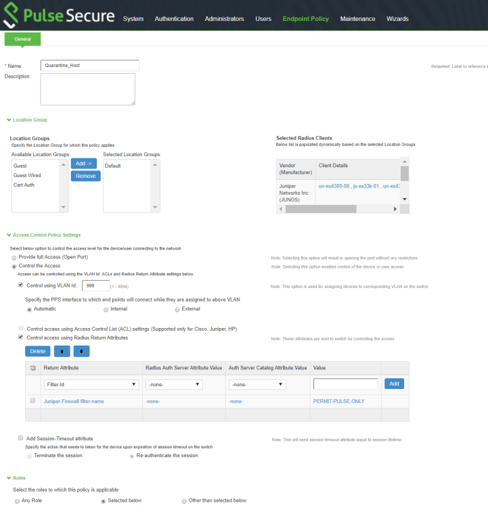The height and width of the screenshot is (512, 488).
Task: Open the Administrators menu
Action: coord(224,19)
